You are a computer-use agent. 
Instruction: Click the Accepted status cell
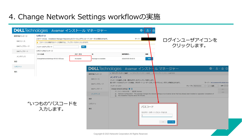point(78,59)
